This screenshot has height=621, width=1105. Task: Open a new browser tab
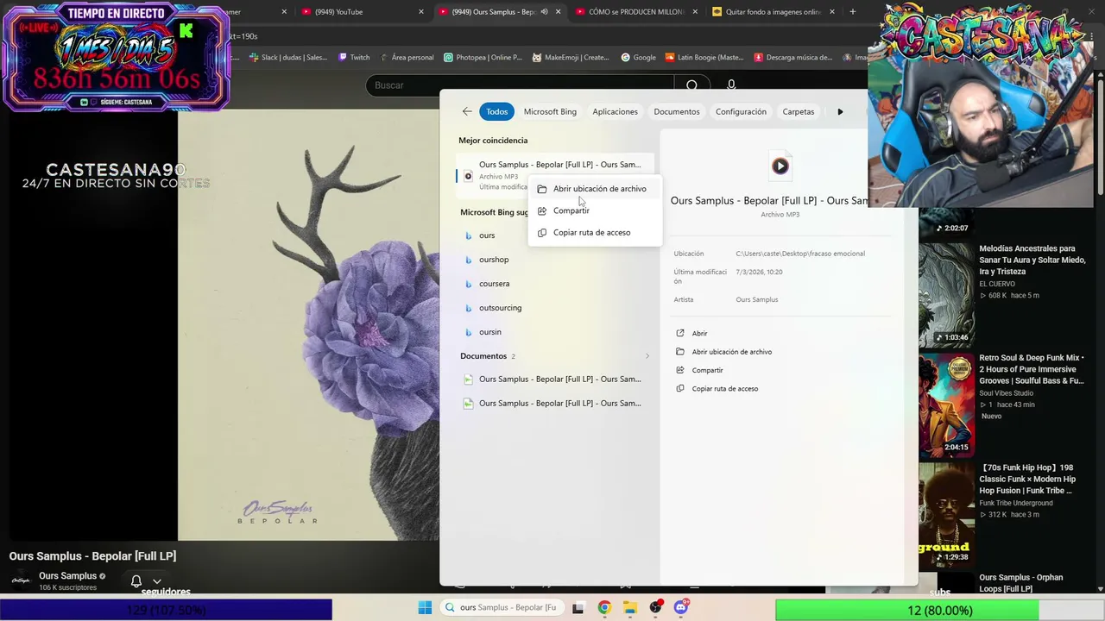[853, 12]
